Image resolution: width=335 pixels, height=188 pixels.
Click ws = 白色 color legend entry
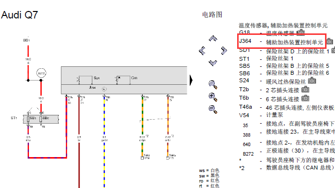click(209, 171)
